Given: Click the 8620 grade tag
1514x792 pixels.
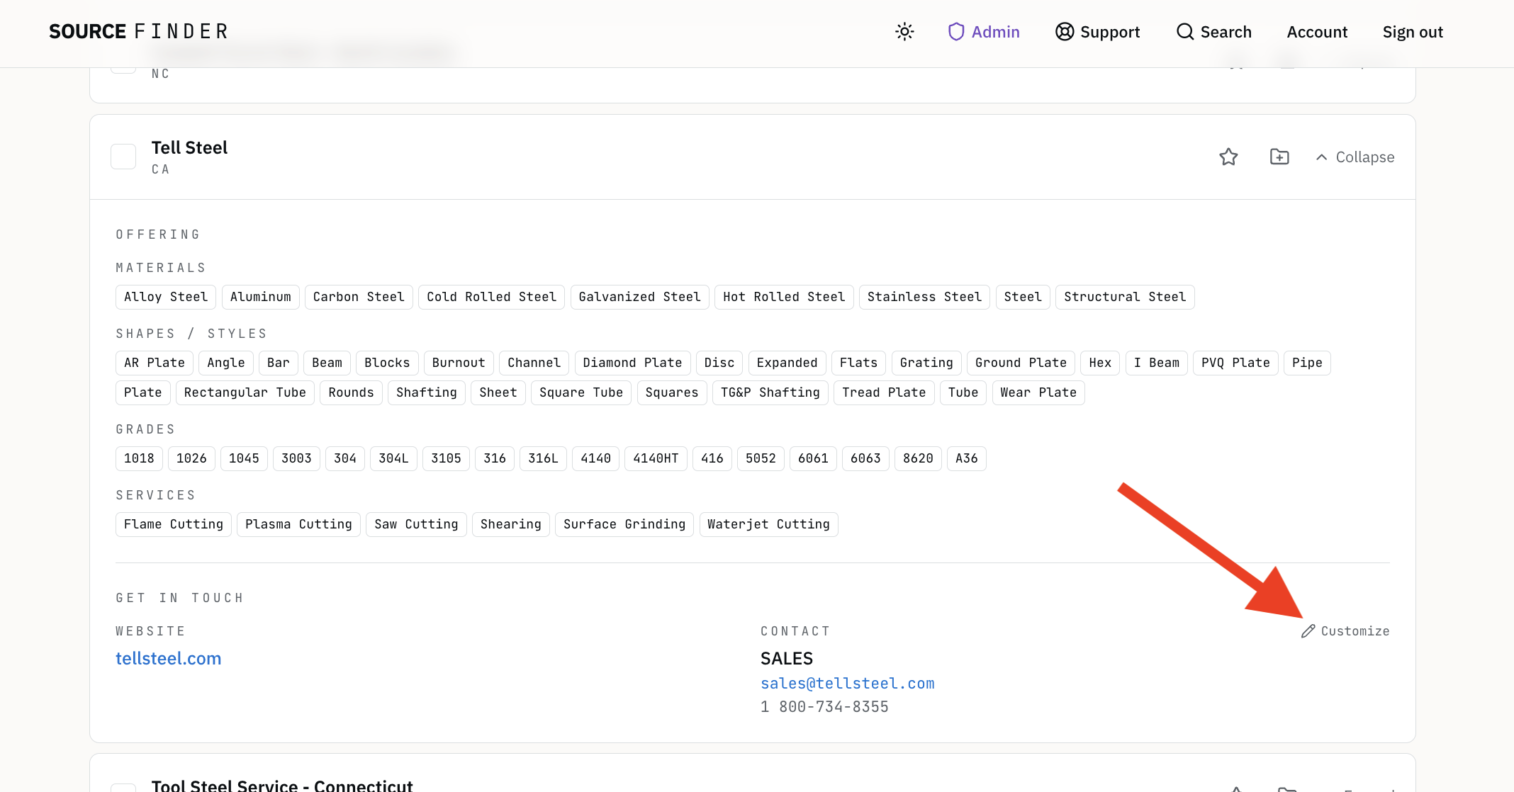Looking at the screenshot, I should (x=918, y=458).
